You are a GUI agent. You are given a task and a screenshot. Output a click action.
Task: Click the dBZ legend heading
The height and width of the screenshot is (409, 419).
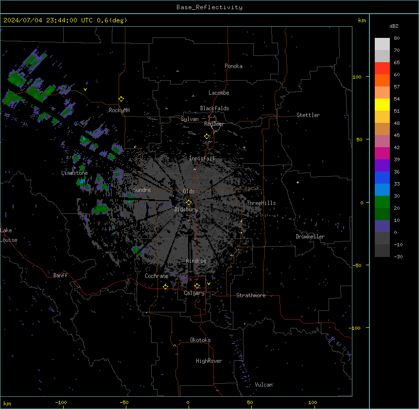(394, 26)
